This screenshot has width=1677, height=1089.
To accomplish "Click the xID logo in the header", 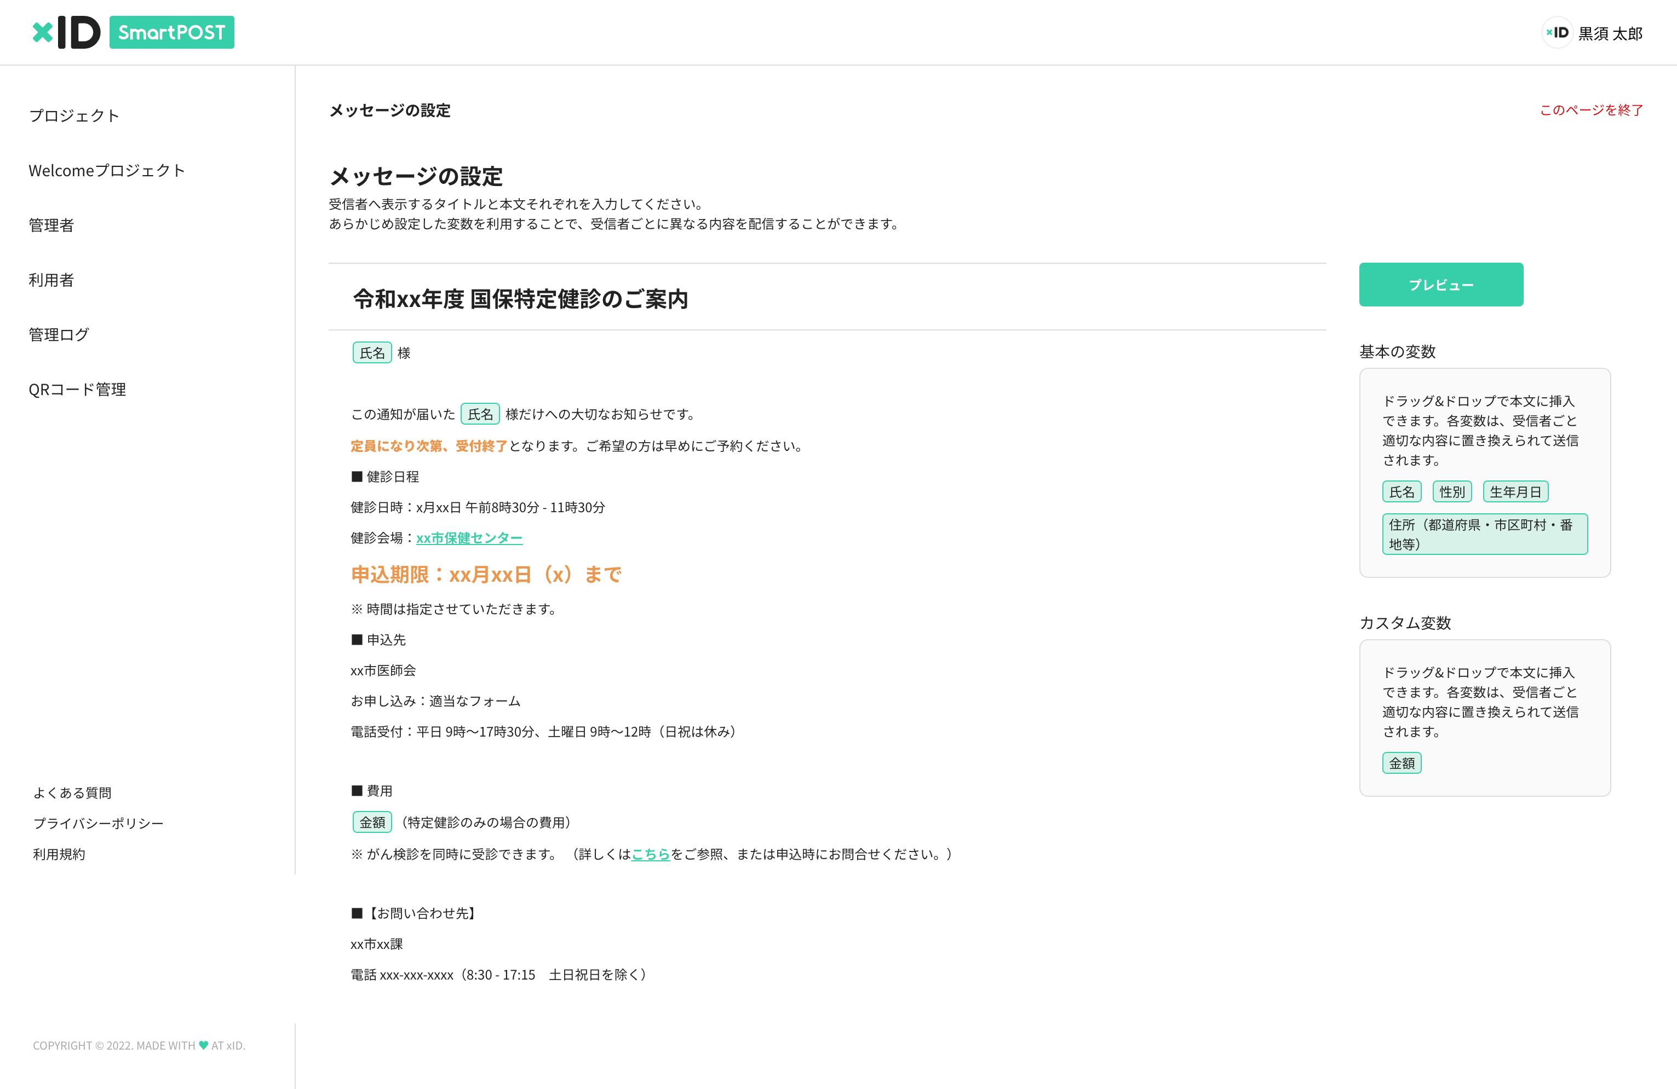I will [x=67, y=32].
